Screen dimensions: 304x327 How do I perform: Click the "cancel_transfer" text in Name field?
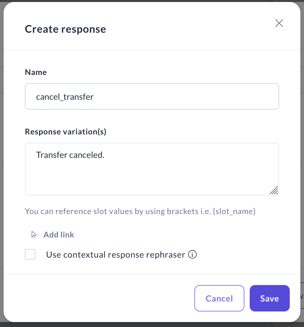point(65,97)
